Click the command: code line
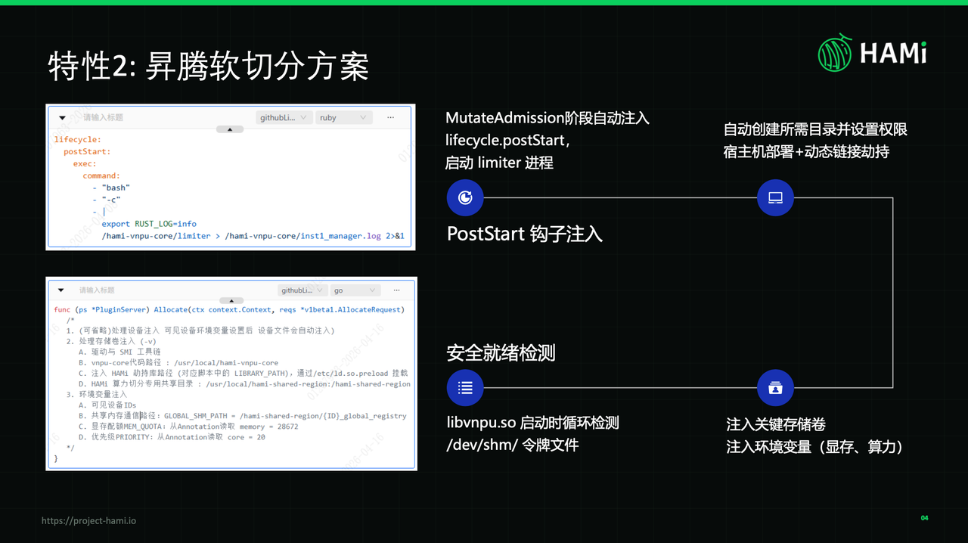The image size is (968, 543). coord(101,175)
